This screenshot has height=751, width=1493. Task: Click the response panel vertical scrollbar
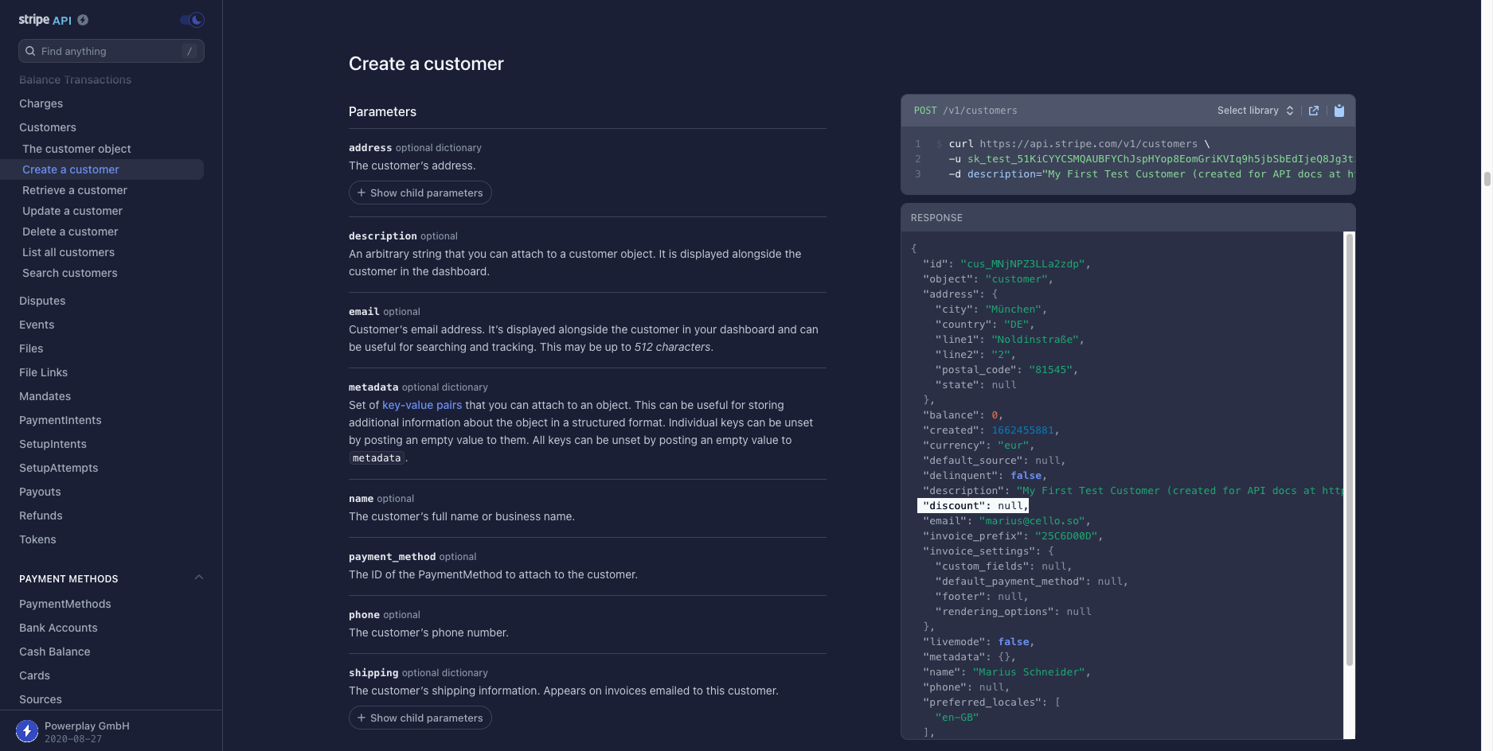tap(1349, 449)
